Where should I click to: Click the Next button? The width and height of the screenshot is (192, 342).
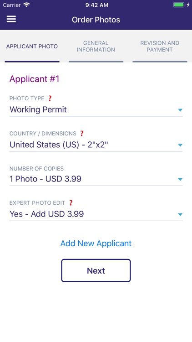pyautogui.click(x=96, y=270)
